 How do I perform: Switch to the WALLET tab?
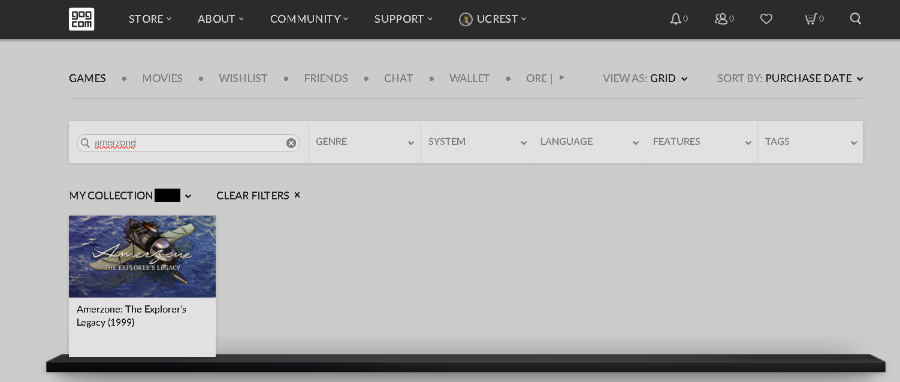[x=469, y=78]
